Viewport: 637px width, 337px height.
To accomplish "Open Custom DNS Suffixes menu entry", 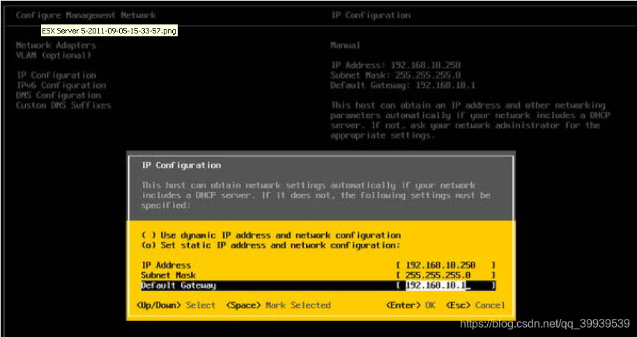I will pyautogui.click(x=63, y=105).
